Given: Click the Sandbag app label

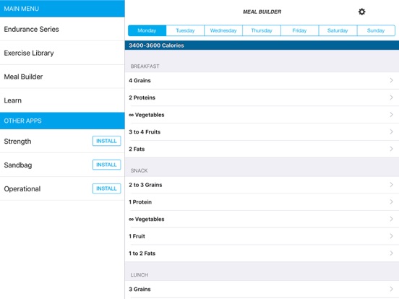Looking at the screenshot, I should pos(18,165).
